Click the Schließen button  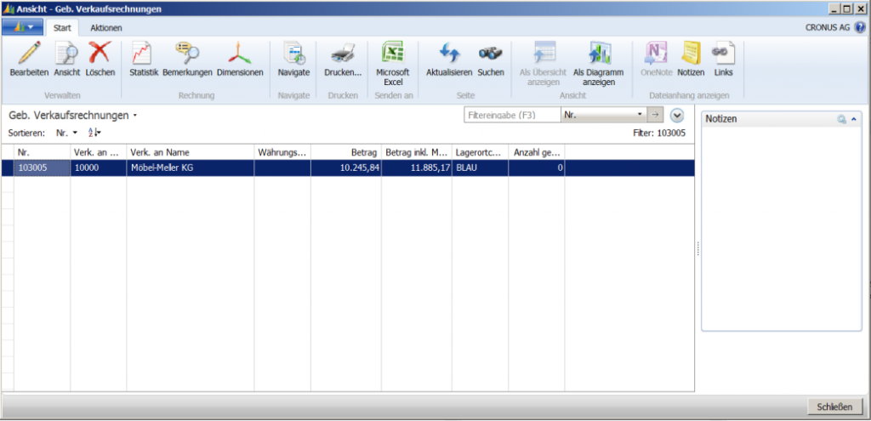click(834, 407)
